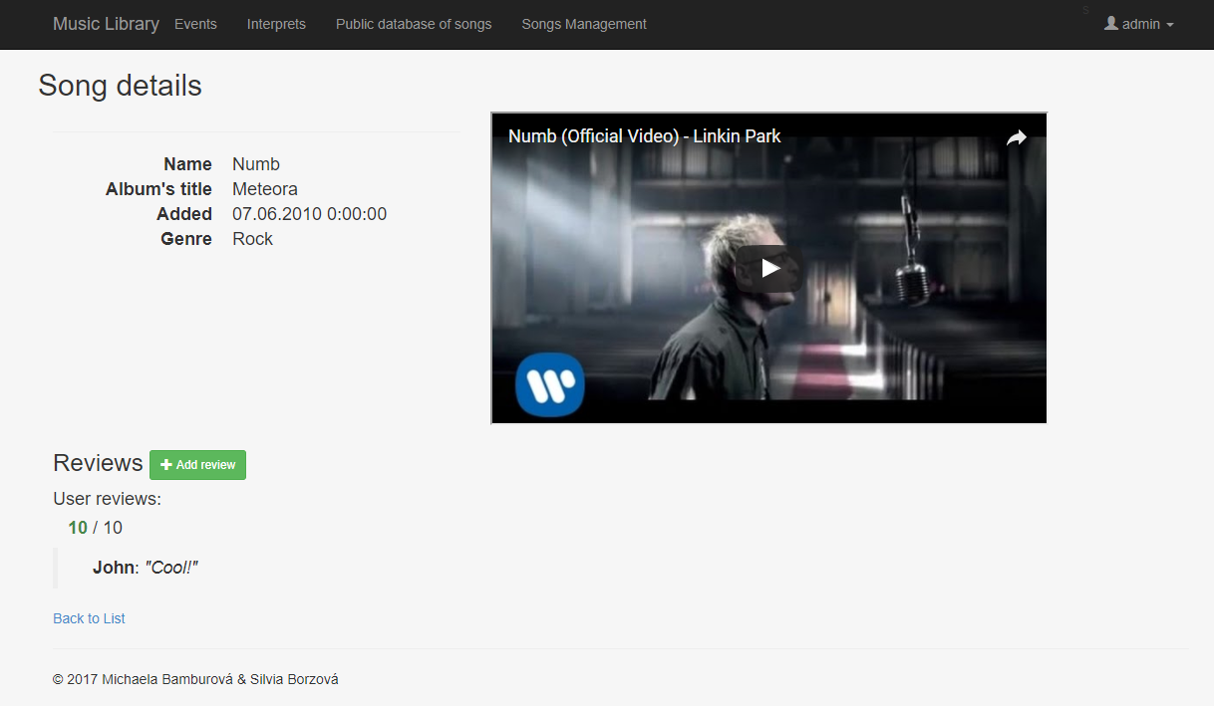Click the Warner Music logo icon
Viewport: 1214px width, 706px height.
point(550,383)
